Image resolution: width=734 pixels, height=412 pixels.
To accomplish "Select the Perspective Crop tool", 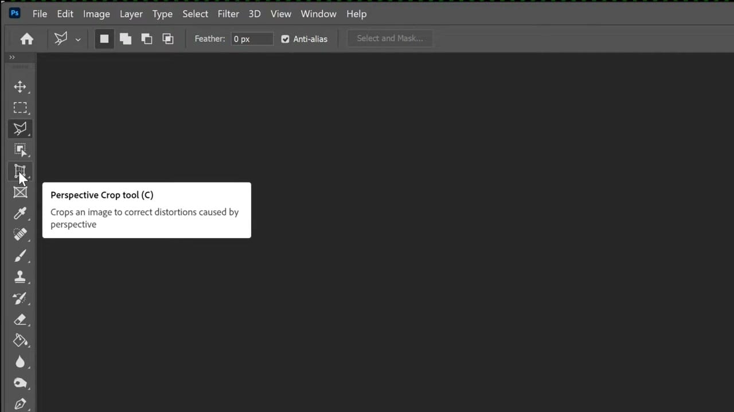I will pyautogui.click(x=20, y=171).
